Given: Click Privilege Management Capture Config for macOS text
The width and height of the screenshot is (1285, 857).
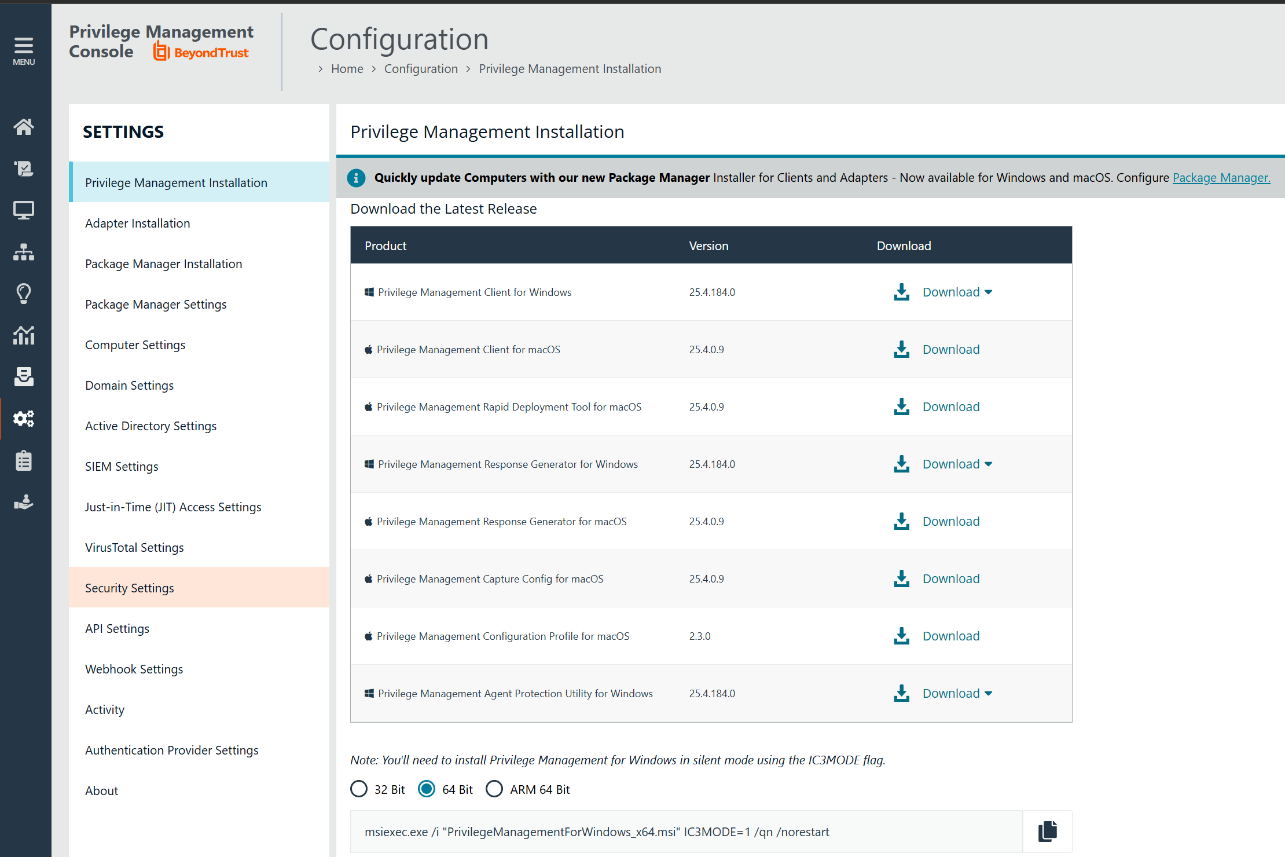Looking at the screenshot, I should click(490, 578).
